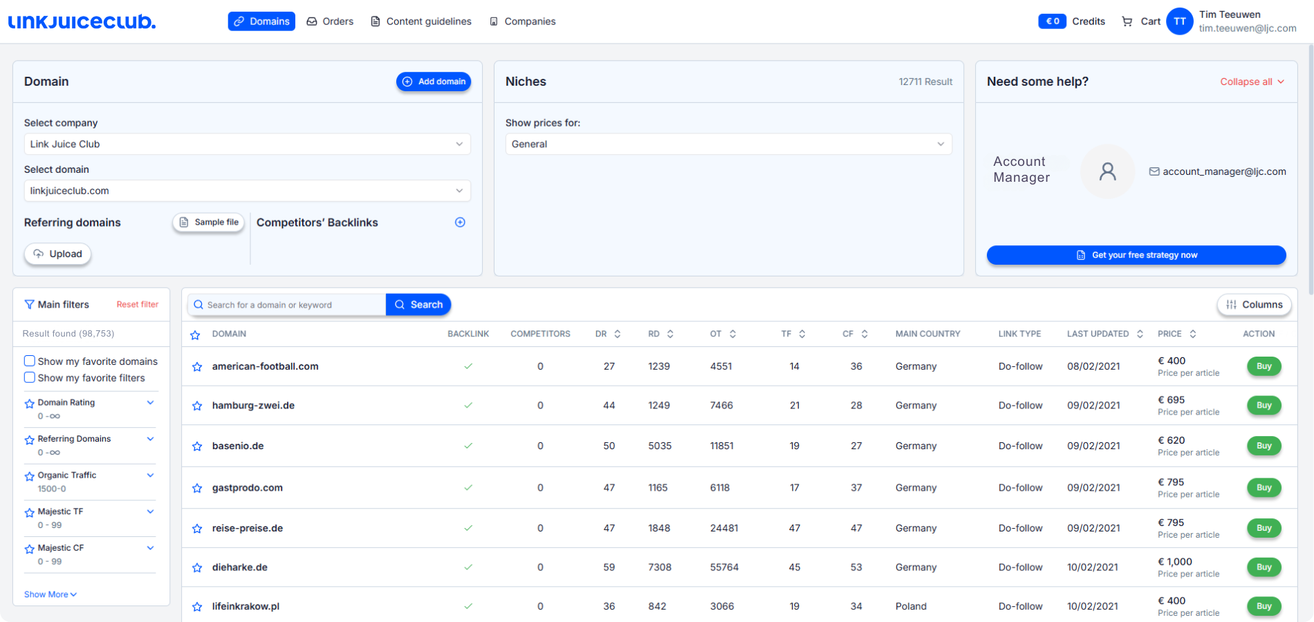Open the Domains tab

[x=261, y=21]
